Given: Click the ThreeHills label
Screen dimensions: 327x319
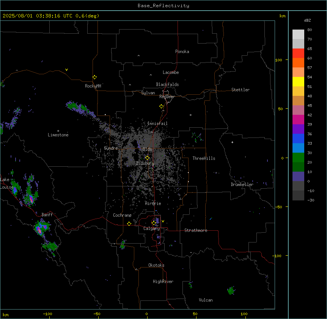Looking at the screenshot, I should click(204, 158).
